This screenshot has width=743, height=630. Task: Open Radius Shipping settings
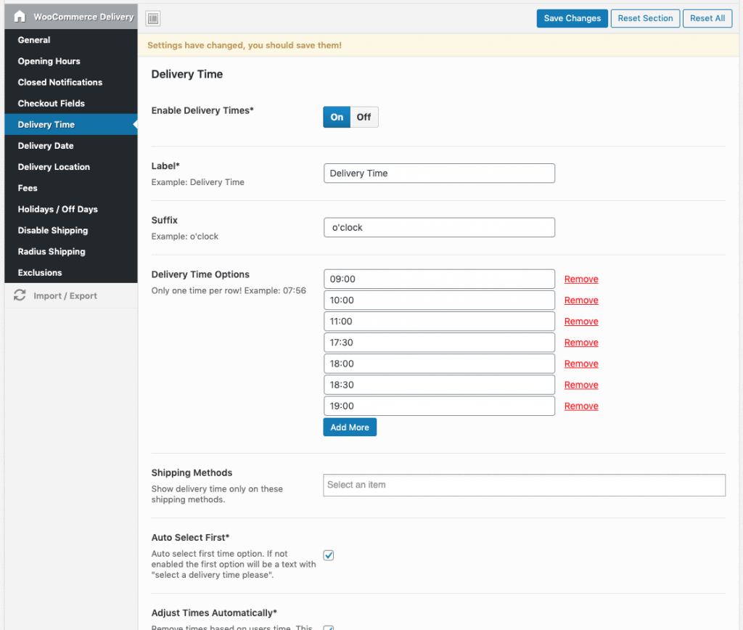tap(52, 251)
